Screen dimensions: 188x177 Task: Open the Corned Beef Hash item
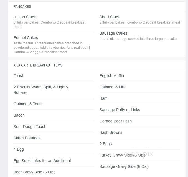coord(115,121)
